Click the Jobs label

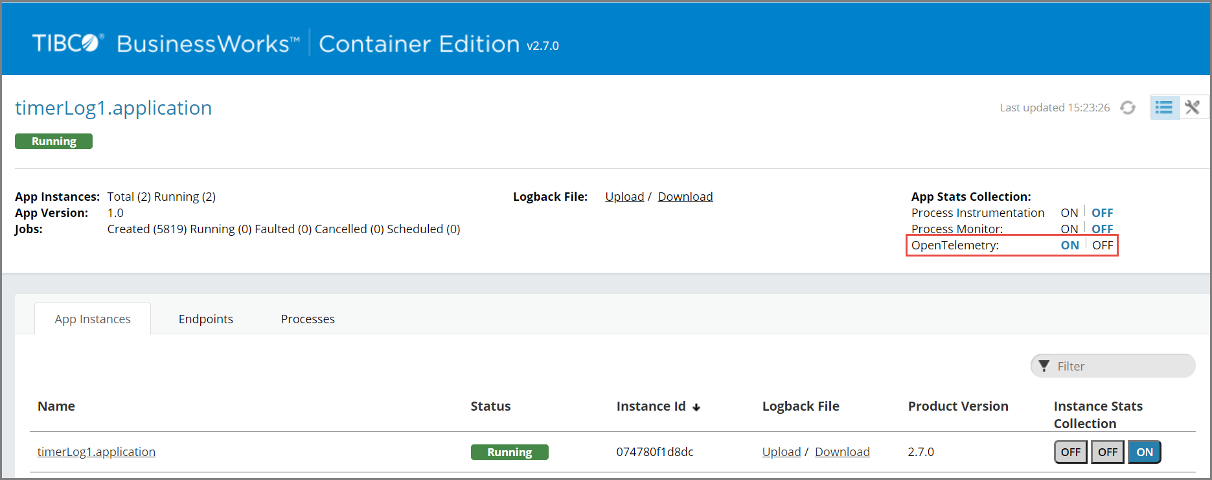tap(29, 229)
